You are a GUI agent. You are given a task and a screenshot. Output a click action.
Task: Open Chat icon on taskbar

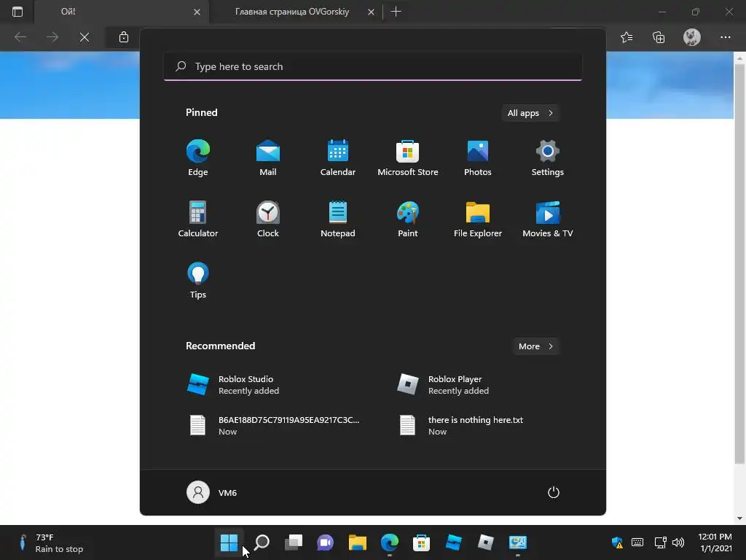(326, 542)
